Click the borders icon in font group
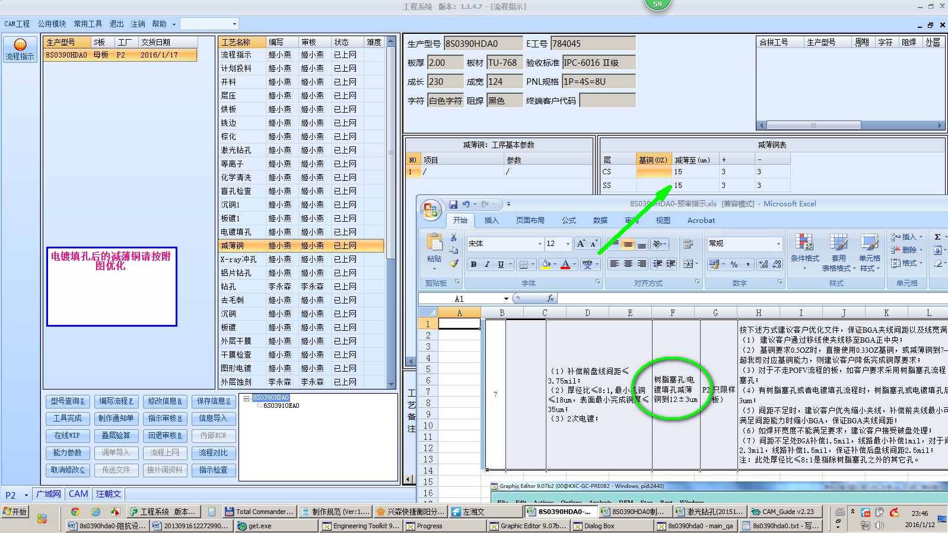948x533 pixels. coord(523,264)
